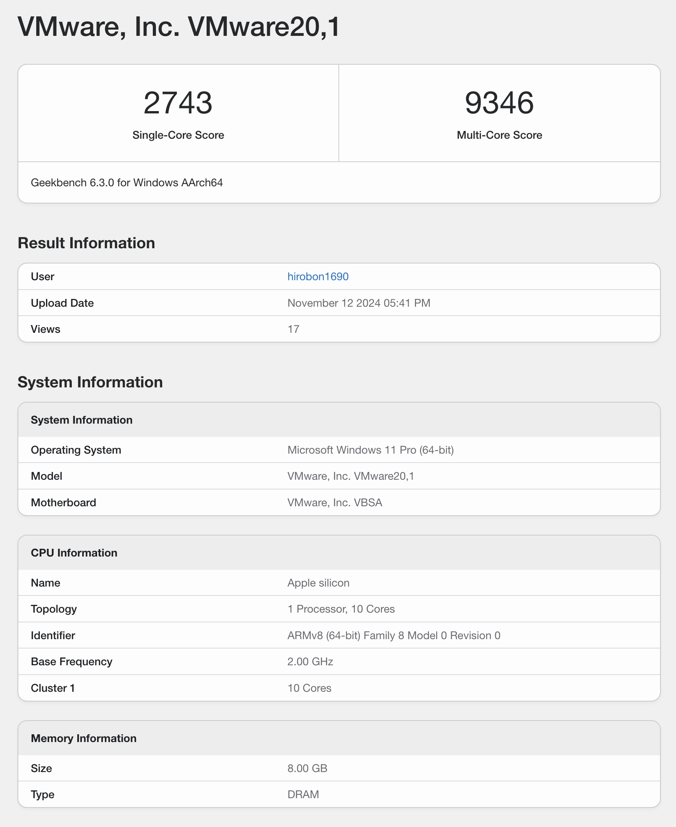This screenshot has height=827, width=676.
Task: Click the Memory Information table header
Action: [x=83, y=738]
